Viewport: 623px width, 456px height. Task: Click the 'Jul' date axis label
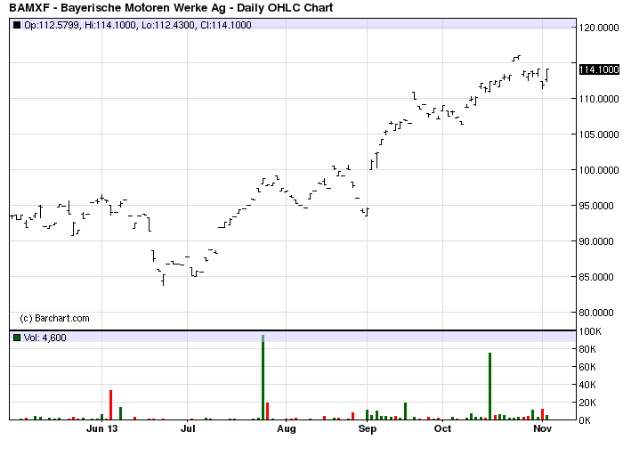coord(188,428)
